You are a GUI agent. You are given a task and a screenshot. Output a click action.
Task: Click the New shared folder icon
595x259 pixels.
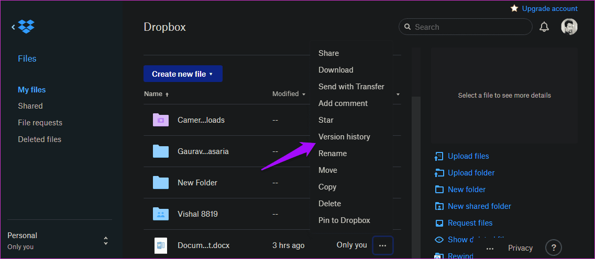pos(439,206)
